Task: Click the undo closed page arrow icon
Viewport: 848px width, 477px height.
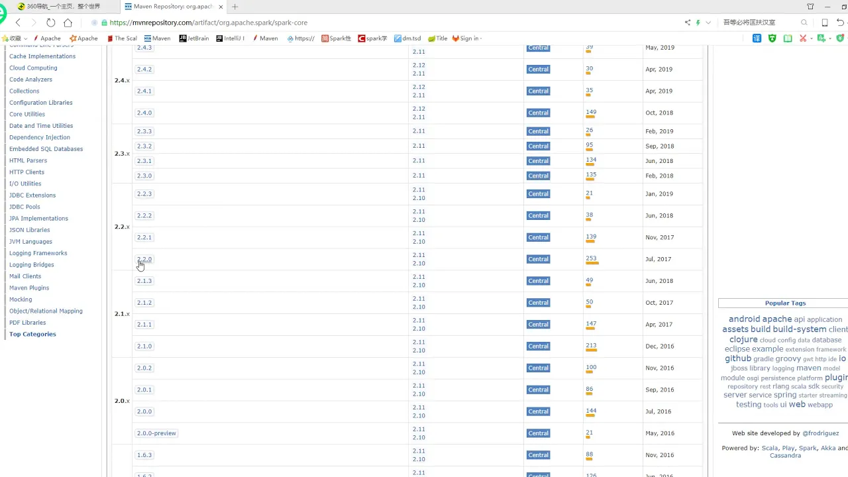Action: [840, 23]
